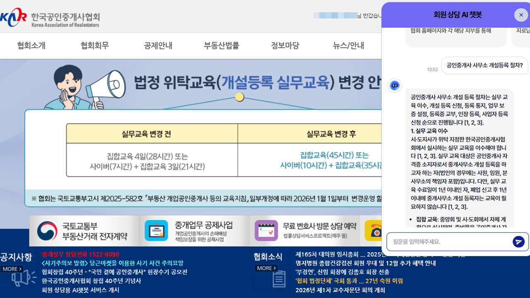Click the 공인중개사 사무소 개설등록 절차 message bubble
530x298 pixels.
point(484,65)
